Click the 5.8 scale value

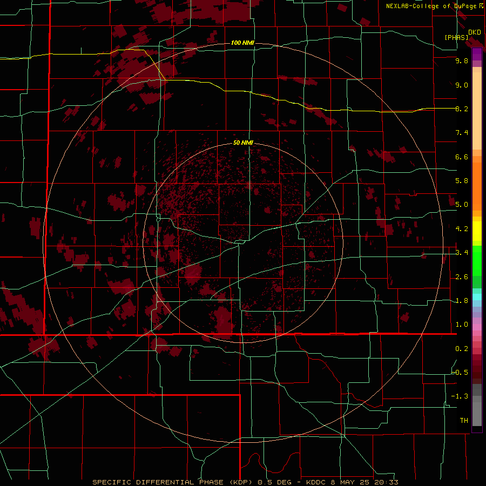tap(462, 181)
